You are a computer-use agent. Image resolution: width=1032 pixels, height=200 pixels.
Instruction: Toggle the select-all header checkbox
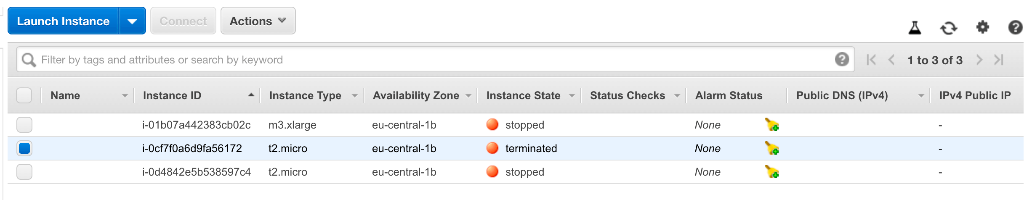[24, 95]
